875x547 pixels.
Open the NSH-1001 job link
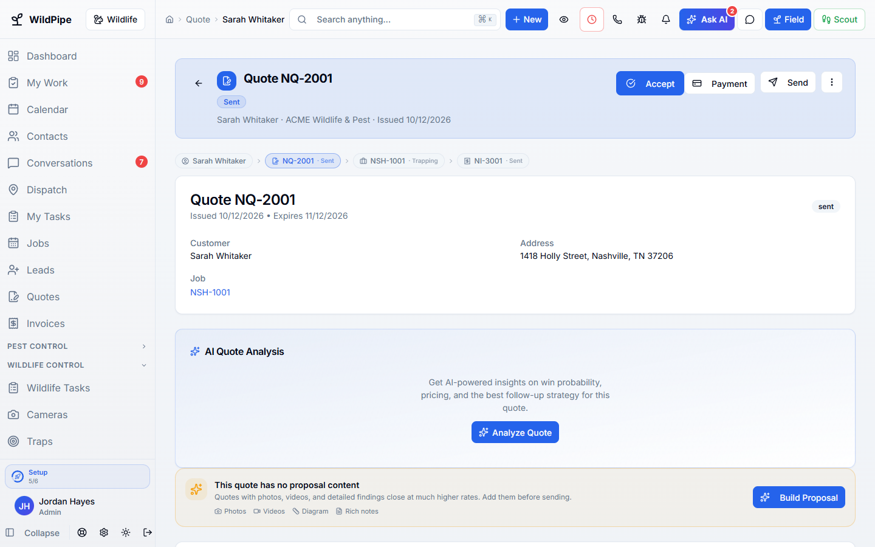(x=210, y=292)
